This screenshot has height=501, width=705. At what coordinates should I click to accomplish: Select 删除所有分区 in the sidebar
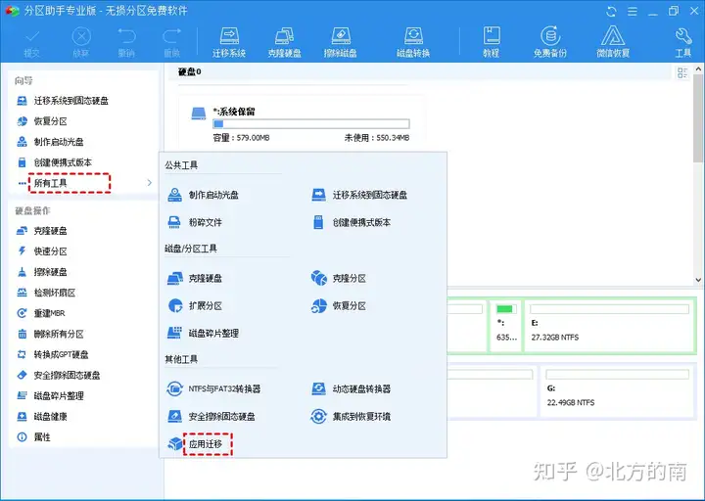50,334
